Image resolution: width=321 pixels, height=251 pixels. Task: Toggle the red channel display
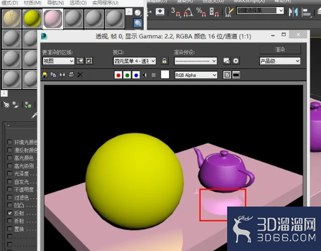(x=118, y=75)
